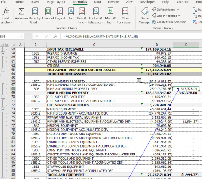Viewport: 202px width, 179px height.
Task: Switch to the File tab
Action: click(4, 2)
